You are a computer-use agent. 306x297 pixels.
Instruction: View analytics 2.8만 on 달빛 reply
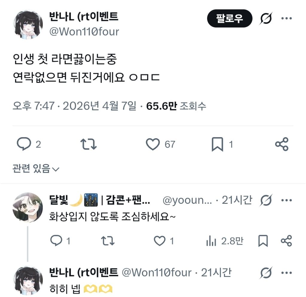coord(225,241)
